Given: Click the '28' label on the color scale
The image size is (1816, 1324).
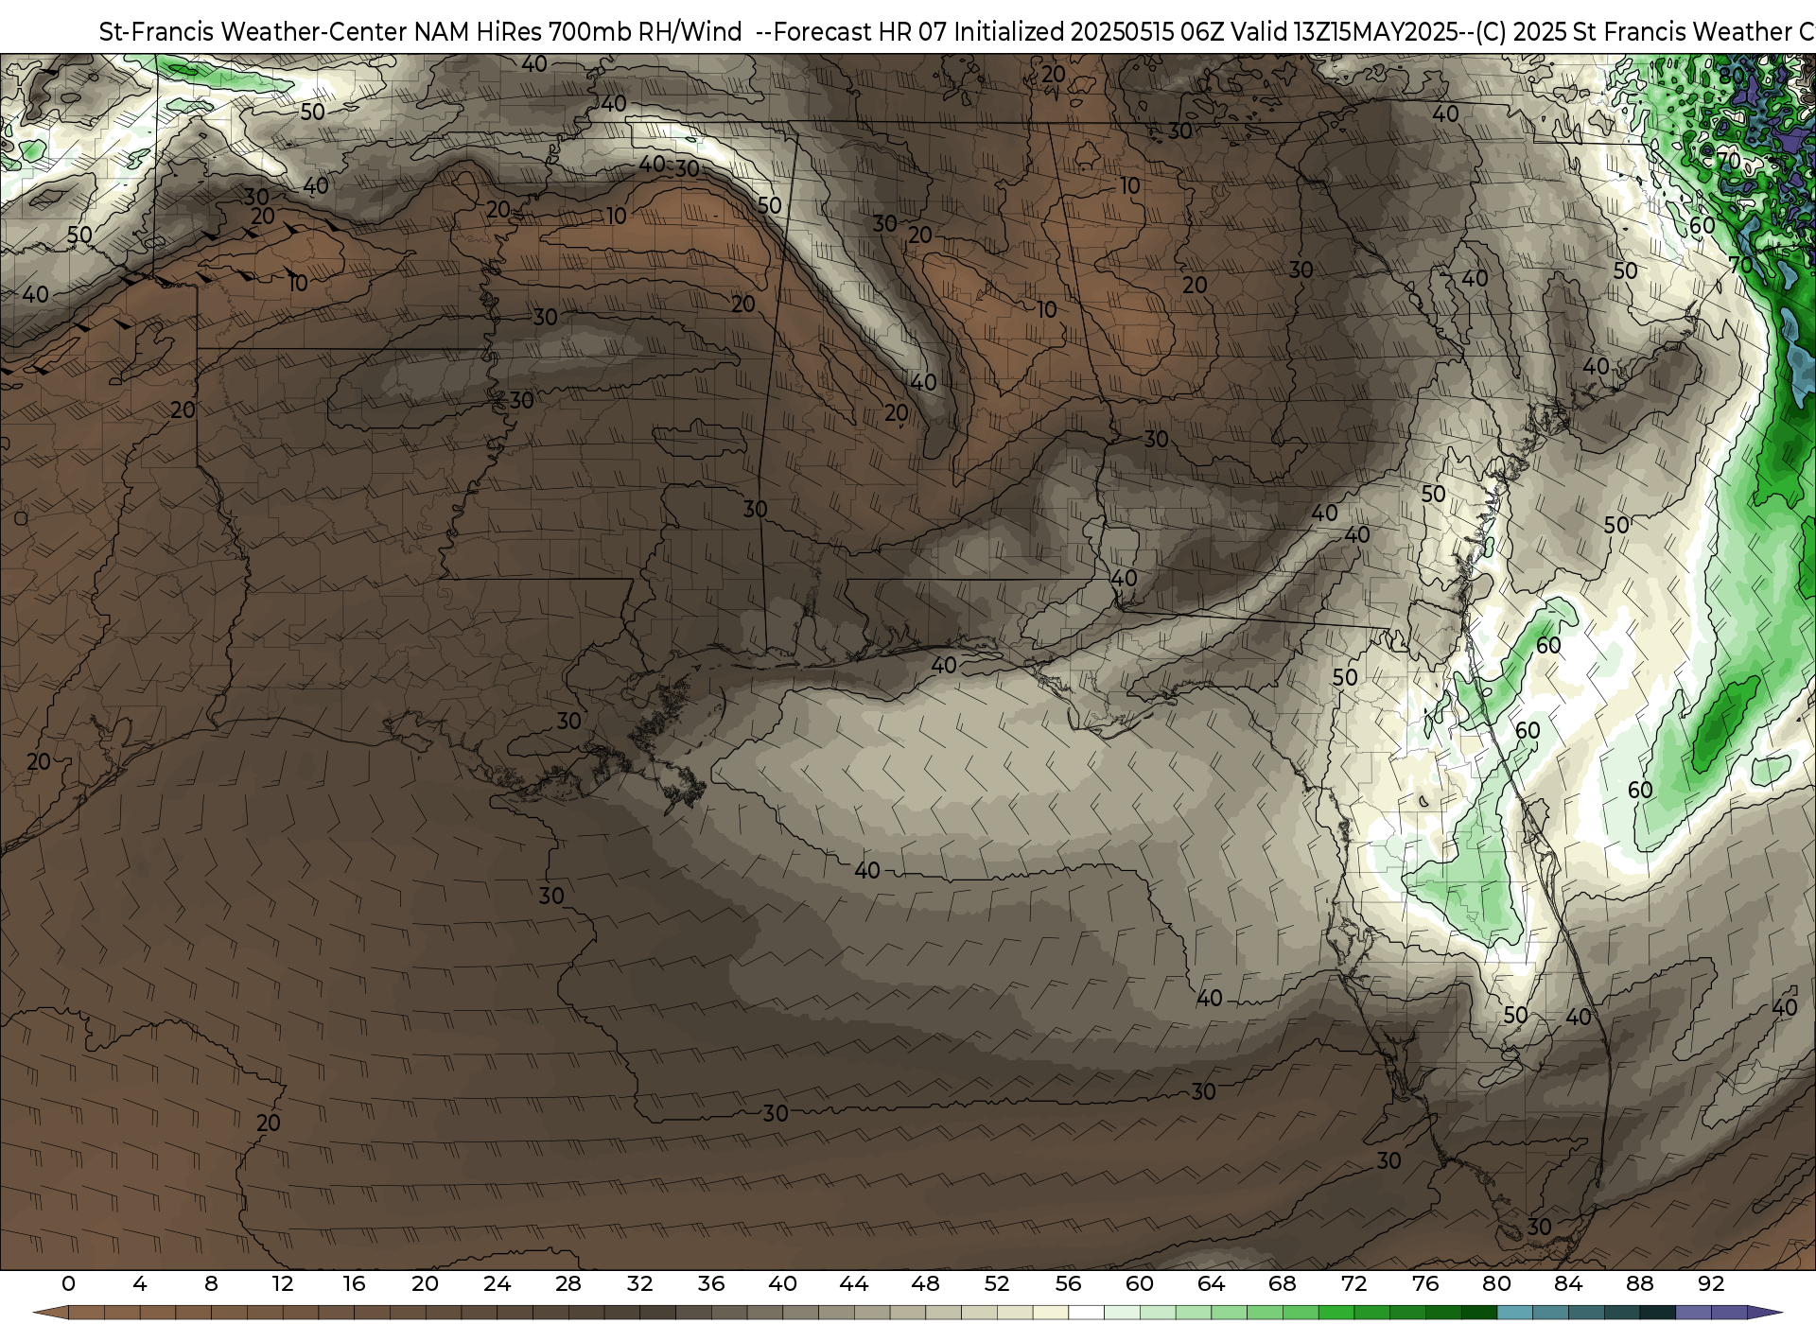Looking at the screenshot, I should [x=568, y=1283].
